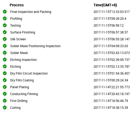
Task: Click the Silk Screen completed check icon
Action: [x=5, y=39]
